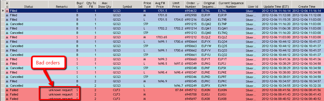Viewport: 324px width, 101px height.
Task: Click the sort arrow in the Order Number header
Action: (x=199, y=4)
